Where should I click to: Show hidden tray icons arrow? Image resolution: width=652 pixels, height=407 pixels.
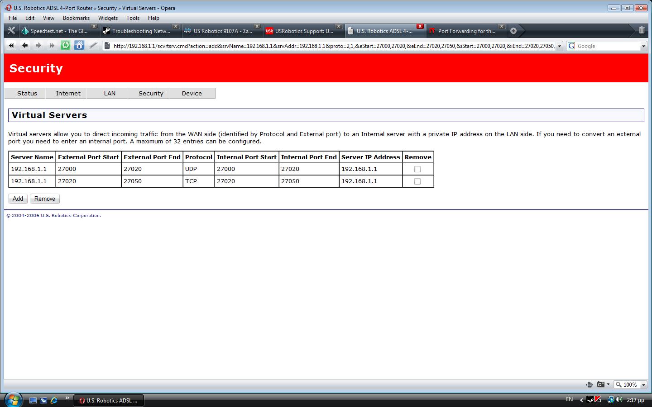pos(581,400)
